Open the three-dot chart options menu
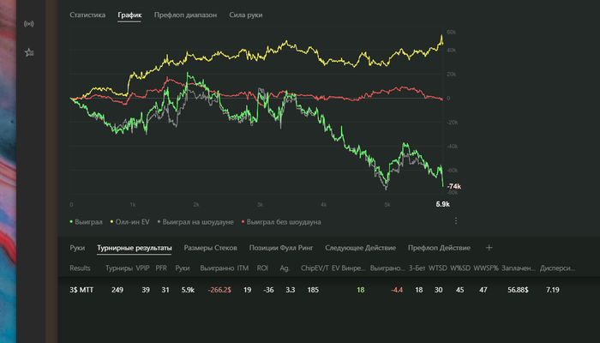600x343 pixels. pos(456,221)
